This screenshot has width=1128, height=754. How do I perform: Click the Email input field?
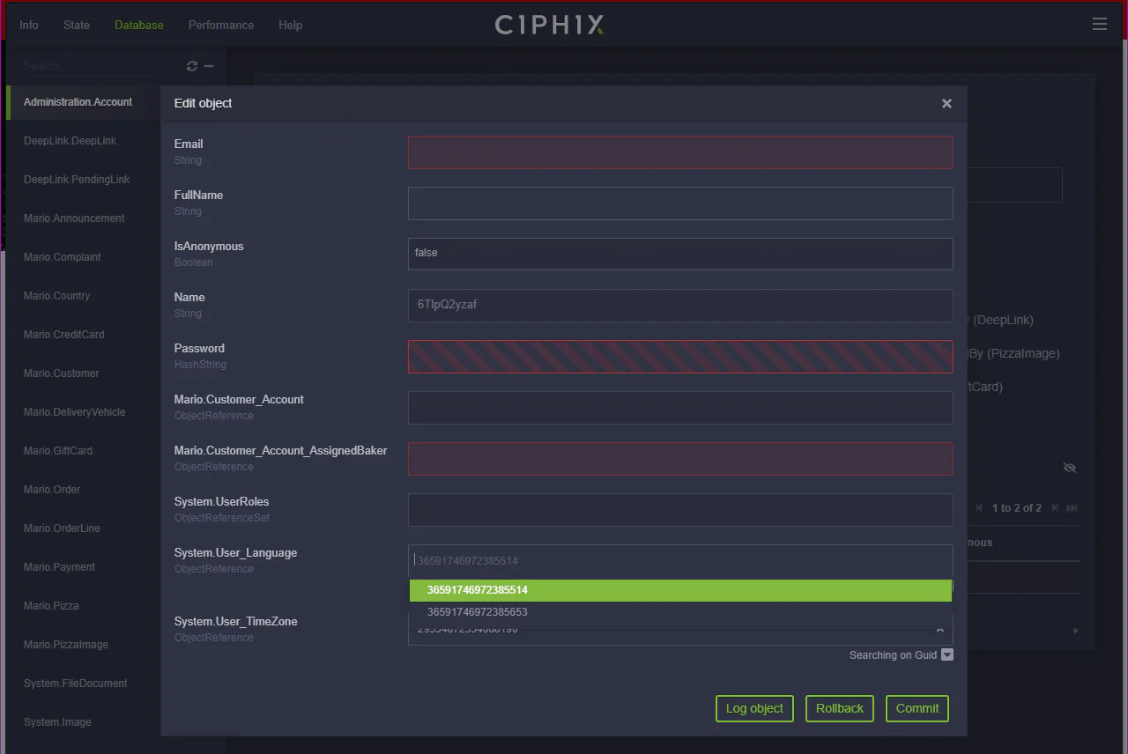pyautogui.click(x=679, y=152)
